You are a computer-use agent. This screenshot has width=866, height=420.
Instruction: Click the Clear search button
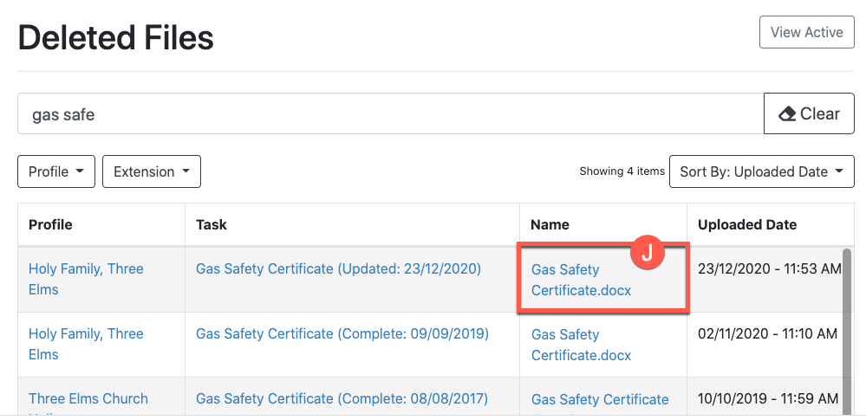809,113
